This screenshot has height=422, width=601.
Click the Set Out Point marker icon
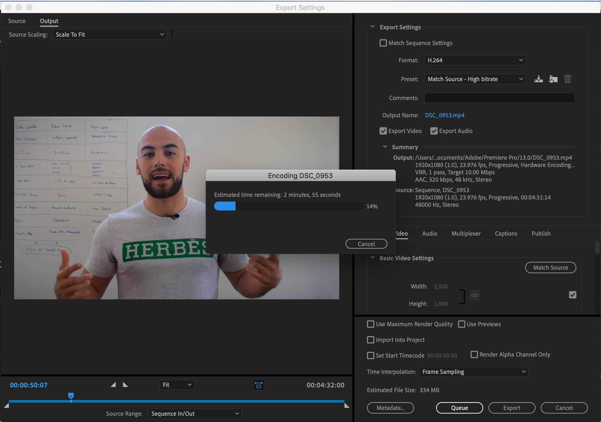coord(125,385)
